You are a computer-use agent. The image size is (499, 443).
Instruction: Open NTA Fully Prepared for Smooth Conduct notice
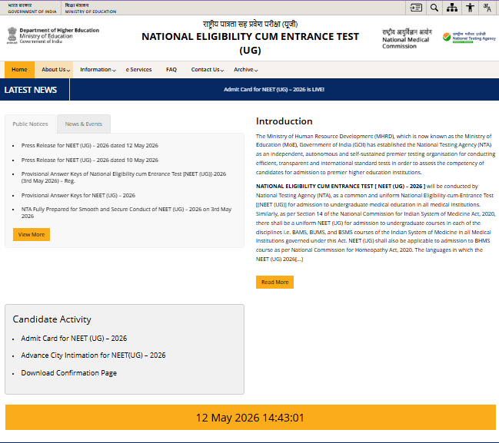pos(126,213)
